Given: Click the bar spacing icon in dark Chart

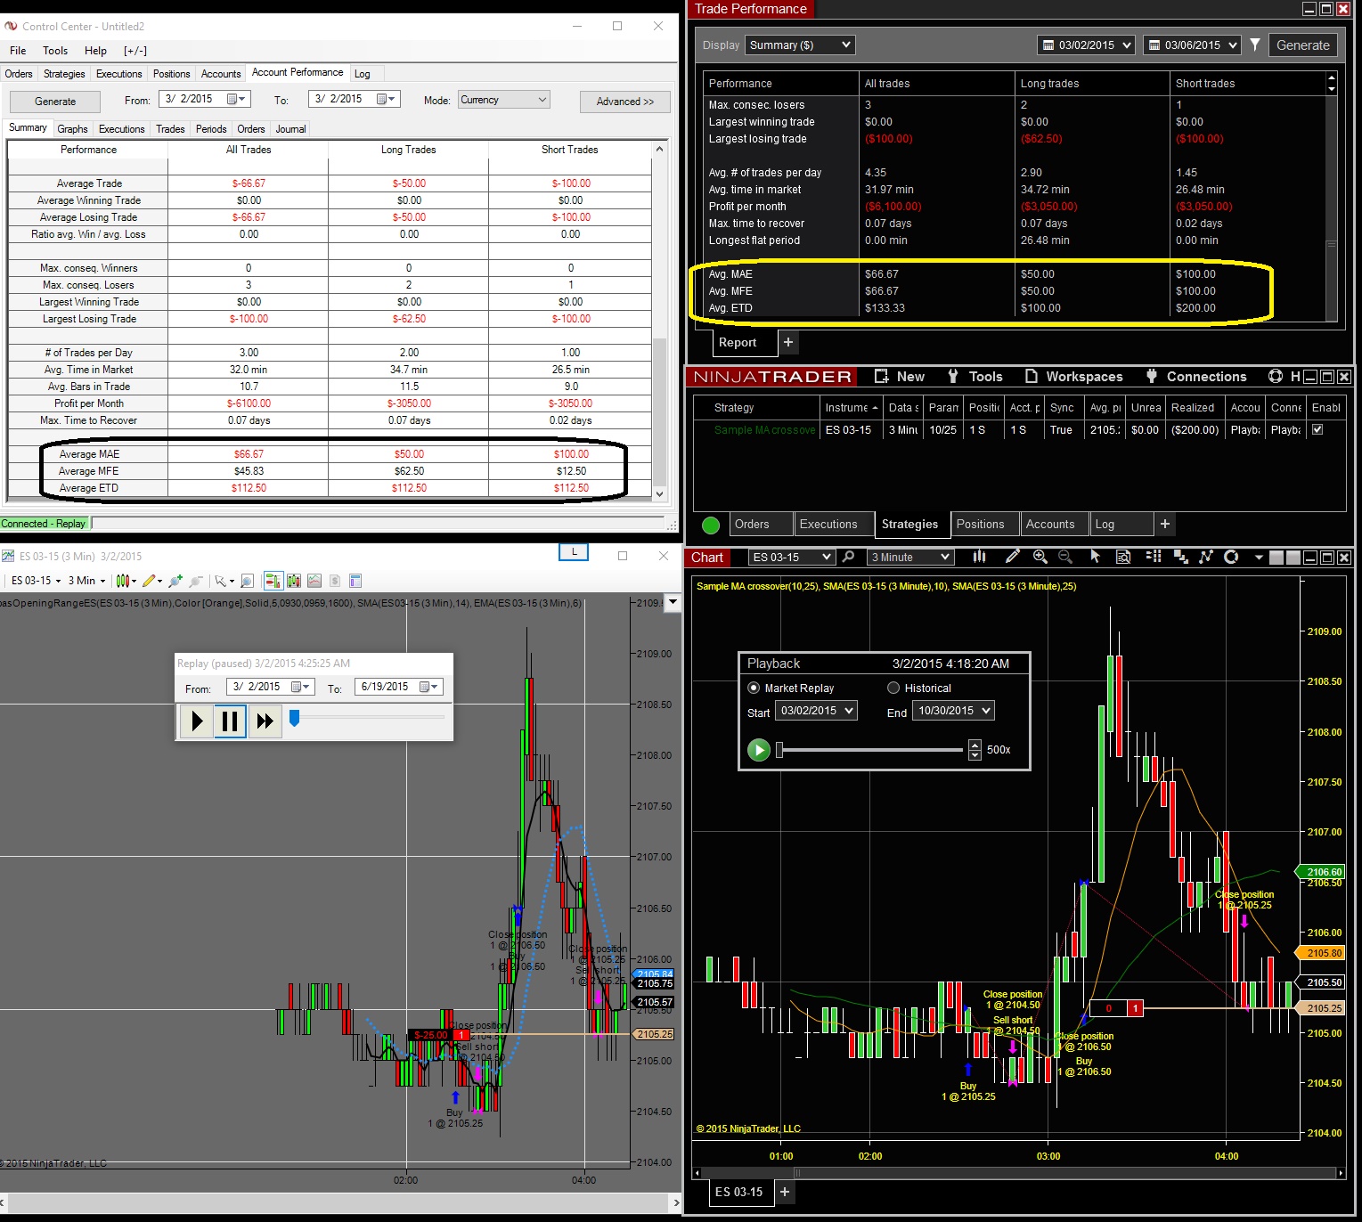Looking at the screenshot, I should click(1181, 557).
